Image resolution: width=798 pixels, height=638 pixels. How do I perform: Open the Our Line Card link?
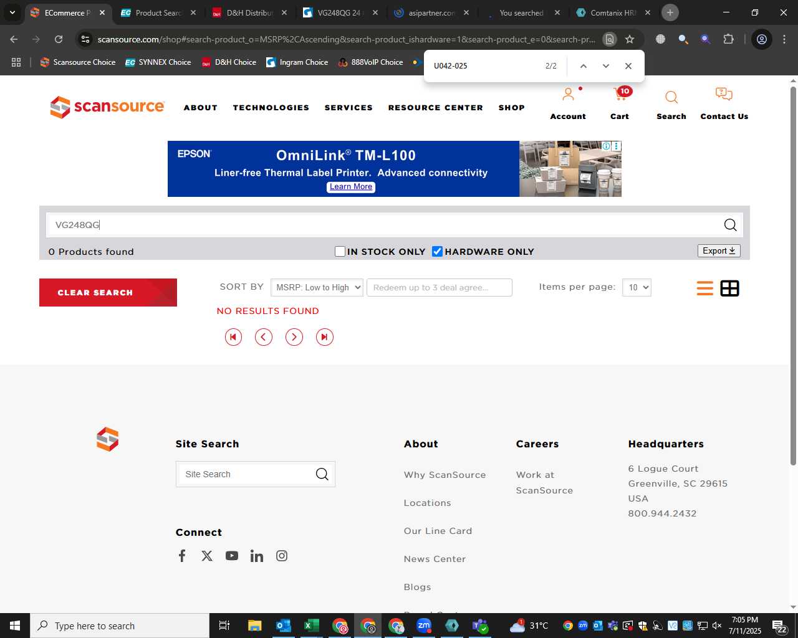pyautogui.click(x=438, y=531)
